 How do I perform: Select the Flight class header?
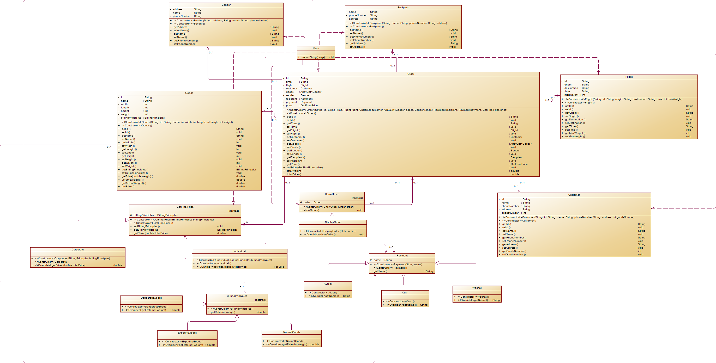629,77
